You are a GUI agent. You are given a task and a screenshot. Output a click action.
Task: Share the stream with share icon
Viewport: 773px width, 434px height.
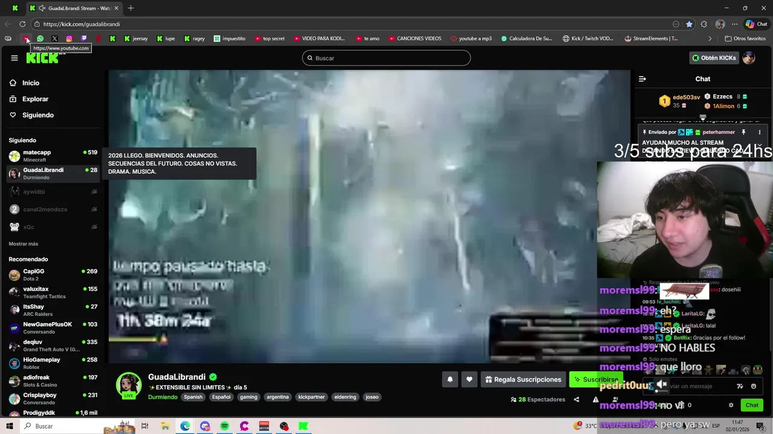pos(576,400)
